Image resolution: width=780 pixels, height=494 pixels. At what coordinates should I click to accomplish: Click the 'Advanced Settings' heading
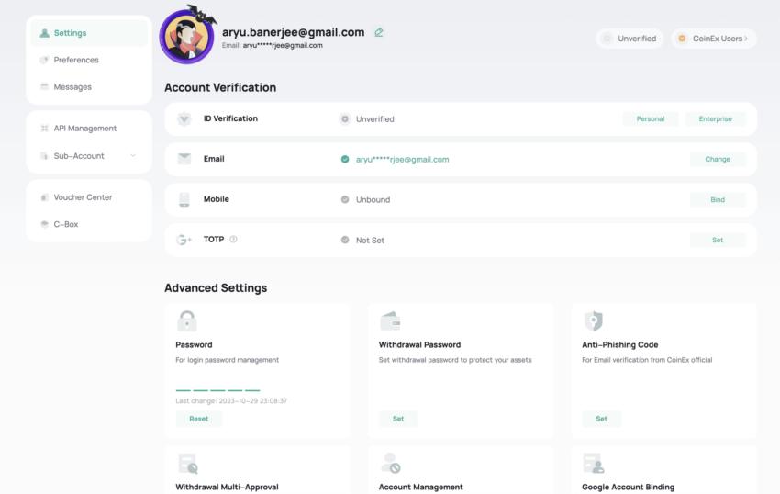tap(216, 287)
